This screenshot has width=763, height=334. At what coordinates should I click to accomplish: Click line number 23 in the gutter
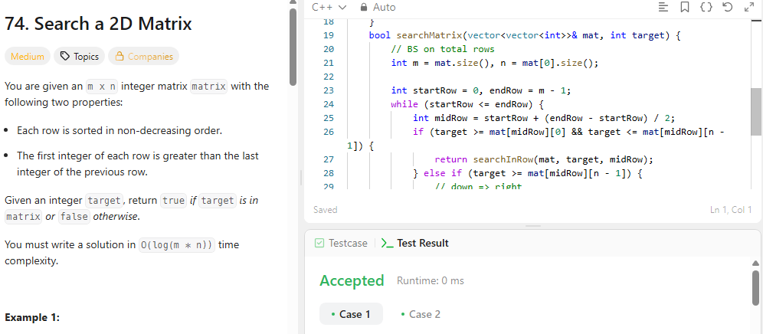(x=328, y=90)
